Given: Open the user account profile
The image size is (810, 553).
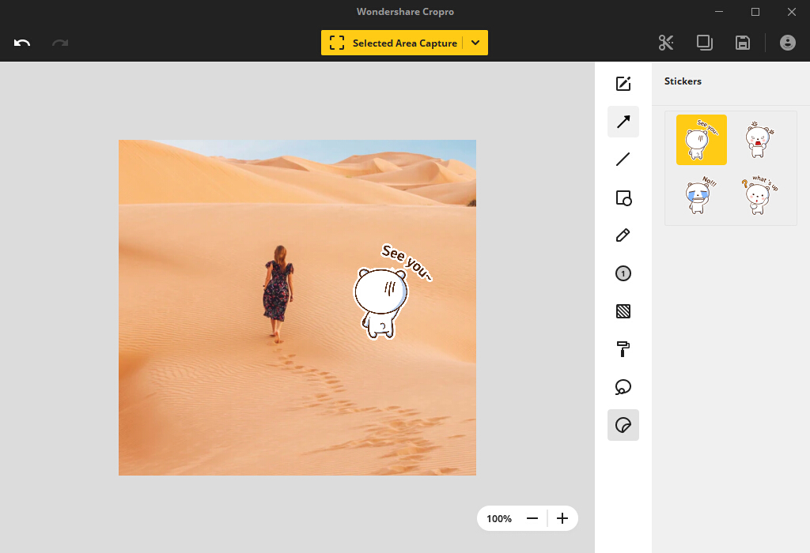Looking at the screenshot, I should [x=788, y=43].
